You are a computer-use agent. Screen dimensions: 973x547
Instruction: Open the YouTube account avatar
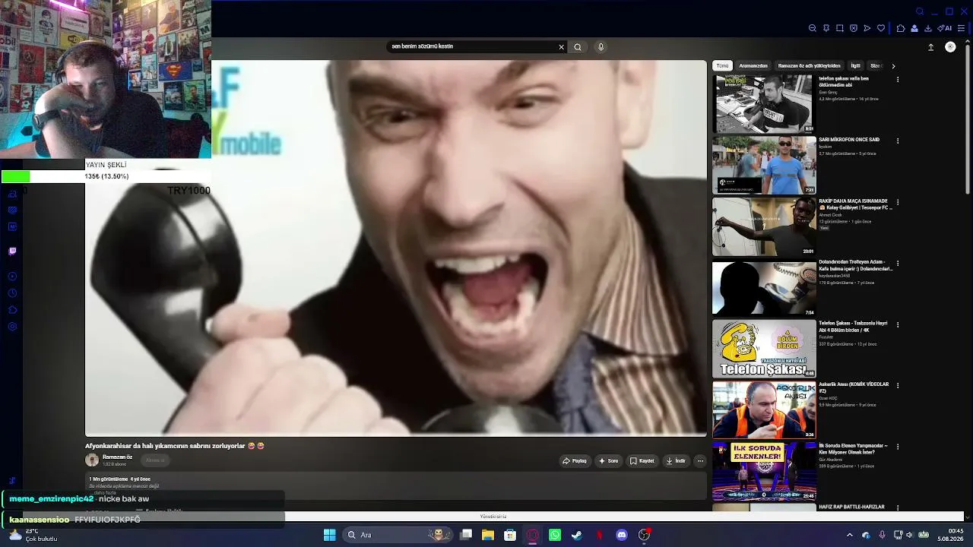(950, 47)
